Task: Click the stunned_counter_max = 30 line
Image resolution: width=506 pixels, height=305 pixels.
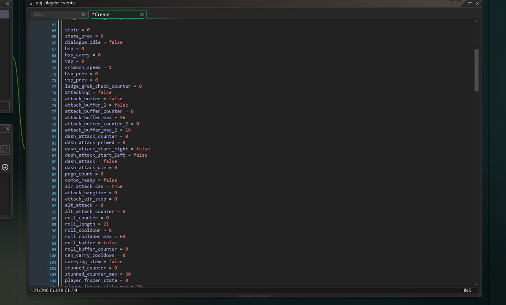Action: tap(98, 274)
